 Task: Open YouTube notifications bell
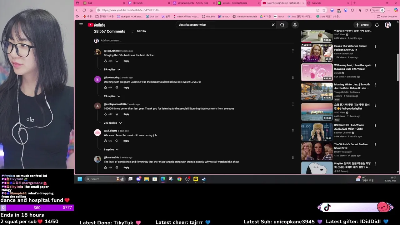click(x=377, y=25)
